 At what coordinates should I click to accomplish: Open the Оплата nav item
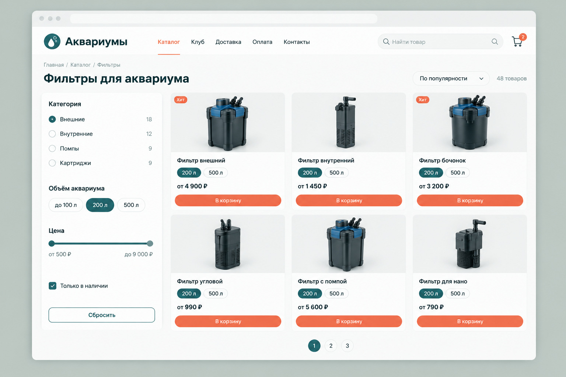pos(262,42)
